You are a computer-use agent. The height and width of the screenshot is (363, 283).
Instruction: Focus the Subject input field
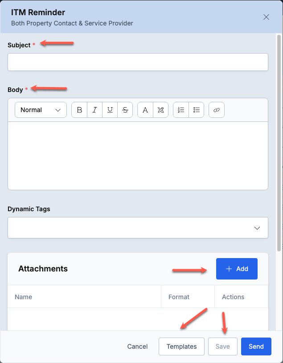(x=138, y=62)
